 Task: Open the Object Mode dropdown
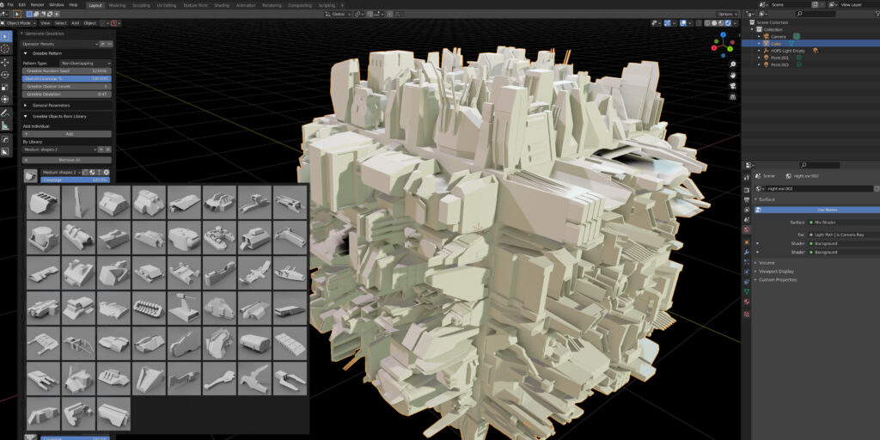point(20,23)
